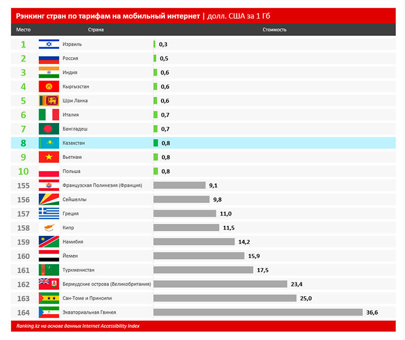The width and height of the screenshot is (405, 340).
Task: Click the rank number 164
Action: (23, 312)
